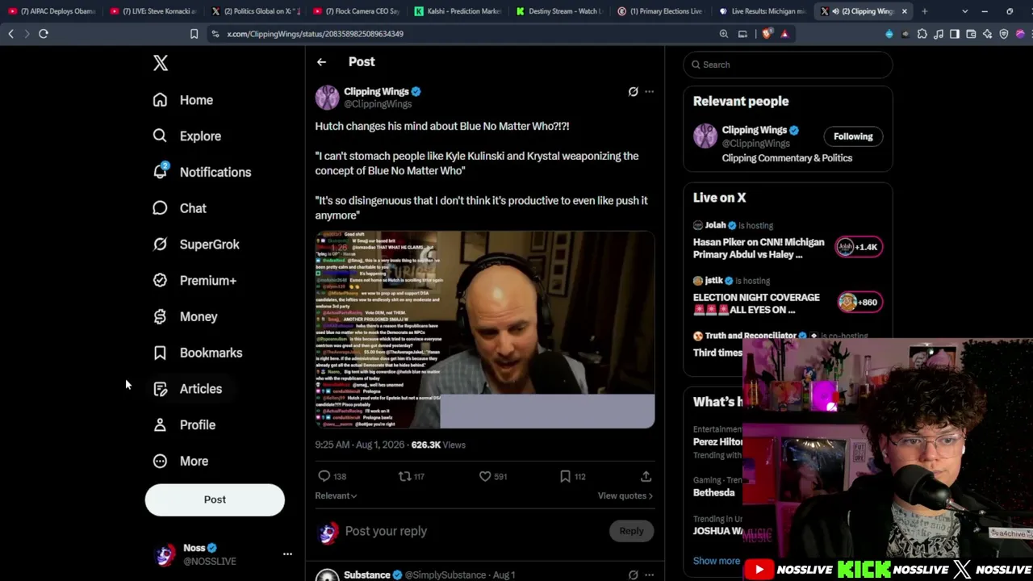Screen dimensions: 1033x581
Task: Click the Post button in sidebar
Action: [215, 499]
